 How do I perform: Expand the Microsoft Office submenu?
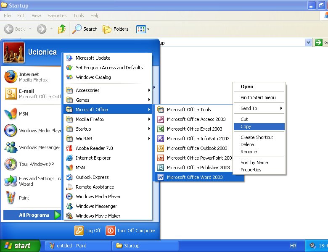108,110
